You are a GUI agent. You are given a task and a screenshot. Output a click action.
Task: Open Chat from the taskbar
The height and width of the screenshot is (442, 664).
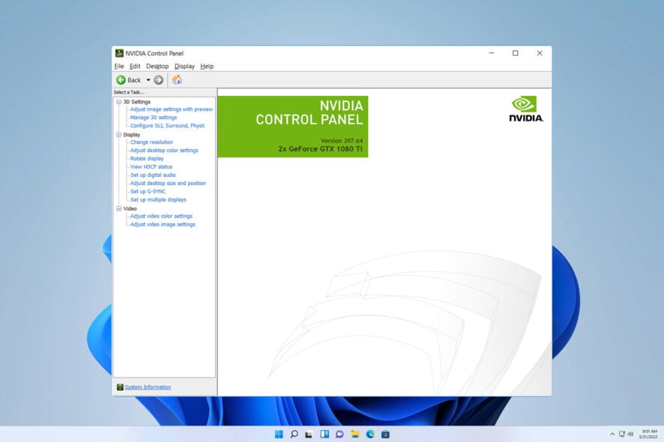click(x=339, y=434)
